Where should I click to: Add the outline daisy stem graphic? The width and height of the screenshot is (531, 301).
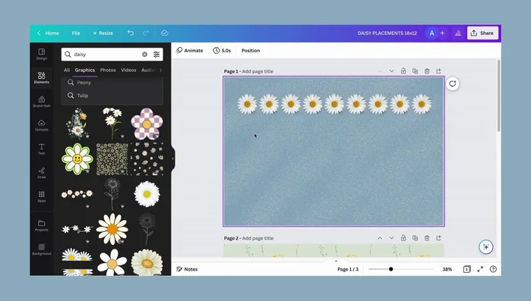(112, 194)
